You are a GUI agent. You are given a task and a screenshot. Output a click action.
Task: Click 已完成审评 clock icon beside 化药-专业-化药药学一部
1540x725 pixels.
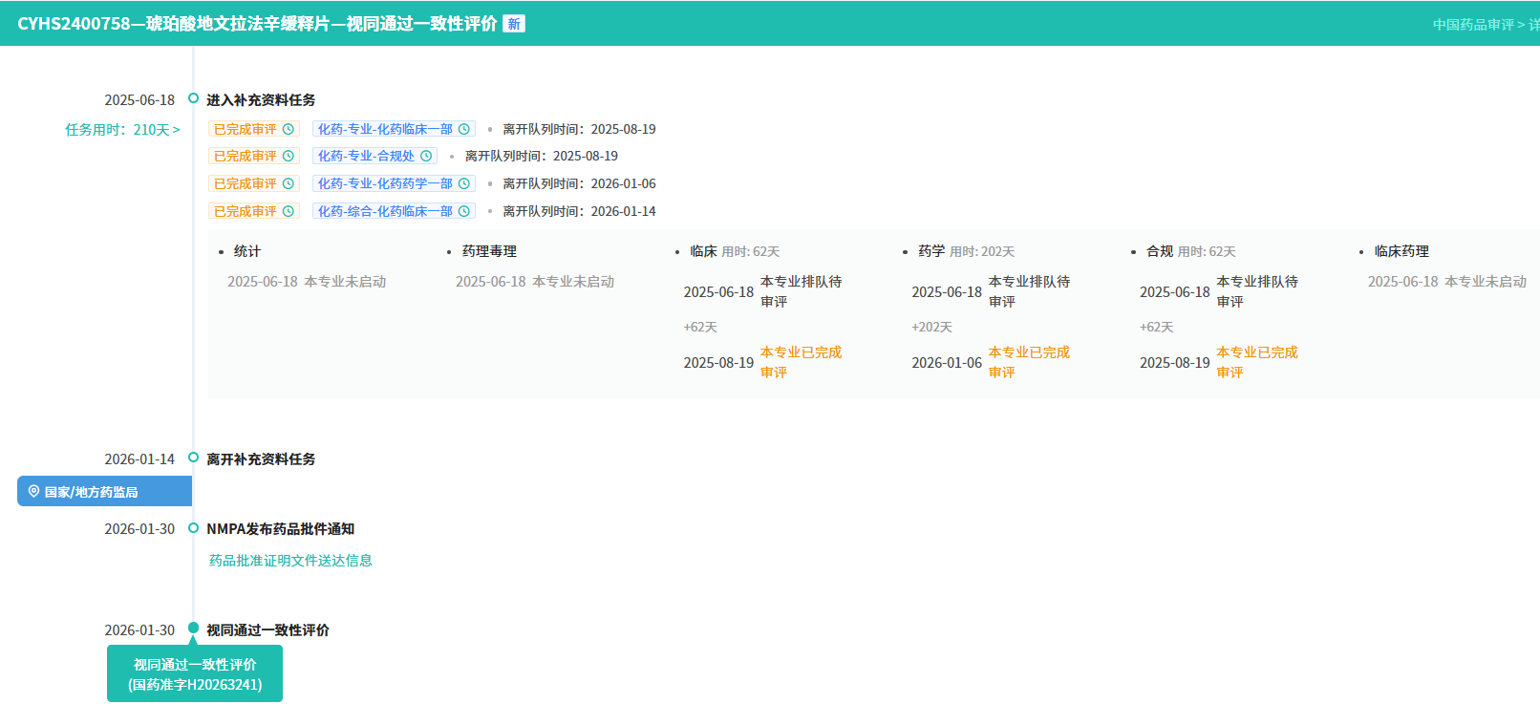click(x=289, y=183)
